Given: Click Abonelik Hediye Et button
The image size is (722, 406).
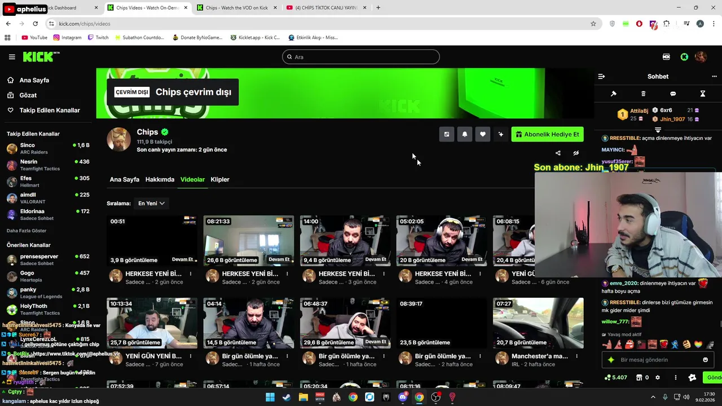Looking at the screenshot, I should click(x=547, y=134).
